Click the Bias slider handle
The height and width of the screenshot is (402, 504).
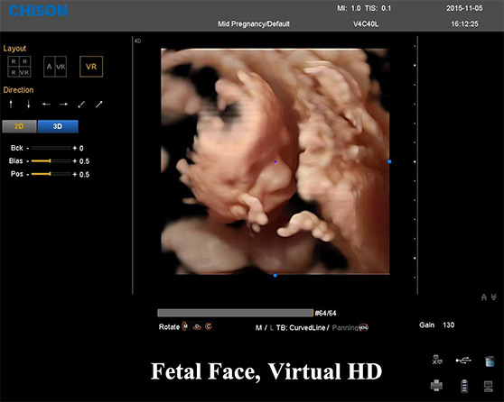tap(50, 160)
